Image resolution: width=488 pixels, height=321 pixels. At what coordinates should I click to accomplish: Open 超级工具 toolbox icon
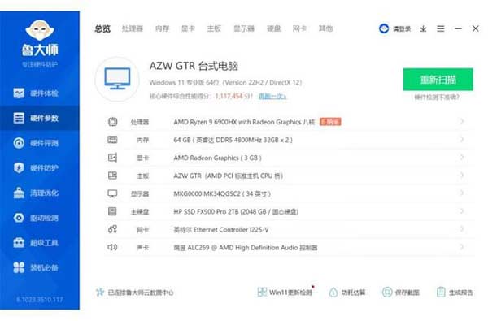click(x=19, y=243)
